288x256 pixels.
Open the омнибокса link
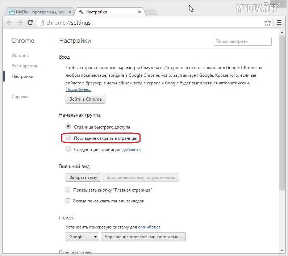coord(149,227)
